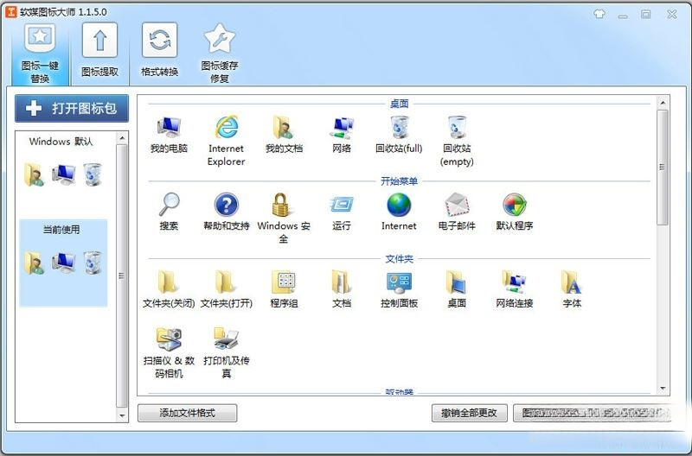Viewport: 692px width, 456px height.
Task: Select the 打印机及传真 icon
Action: click(x=227, y=353)
